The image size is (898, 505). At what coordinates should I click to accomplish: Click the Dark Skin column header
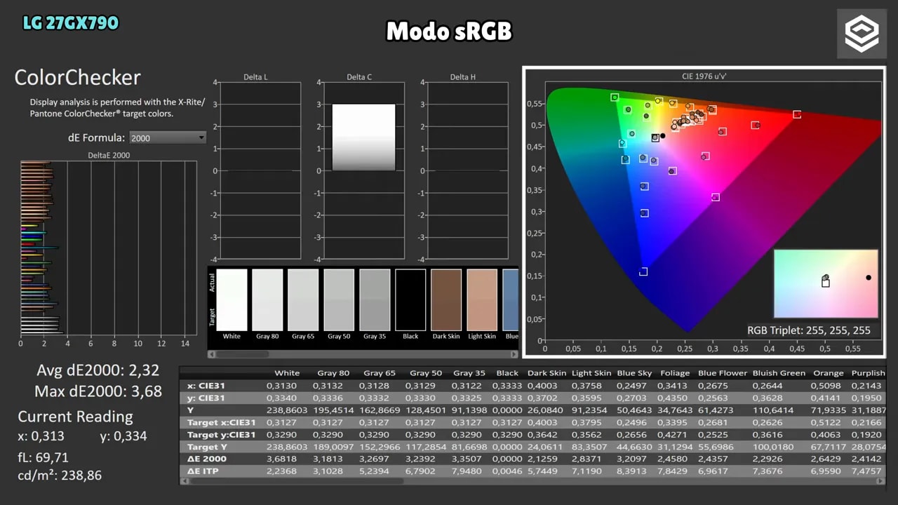(x=545, y=373)
